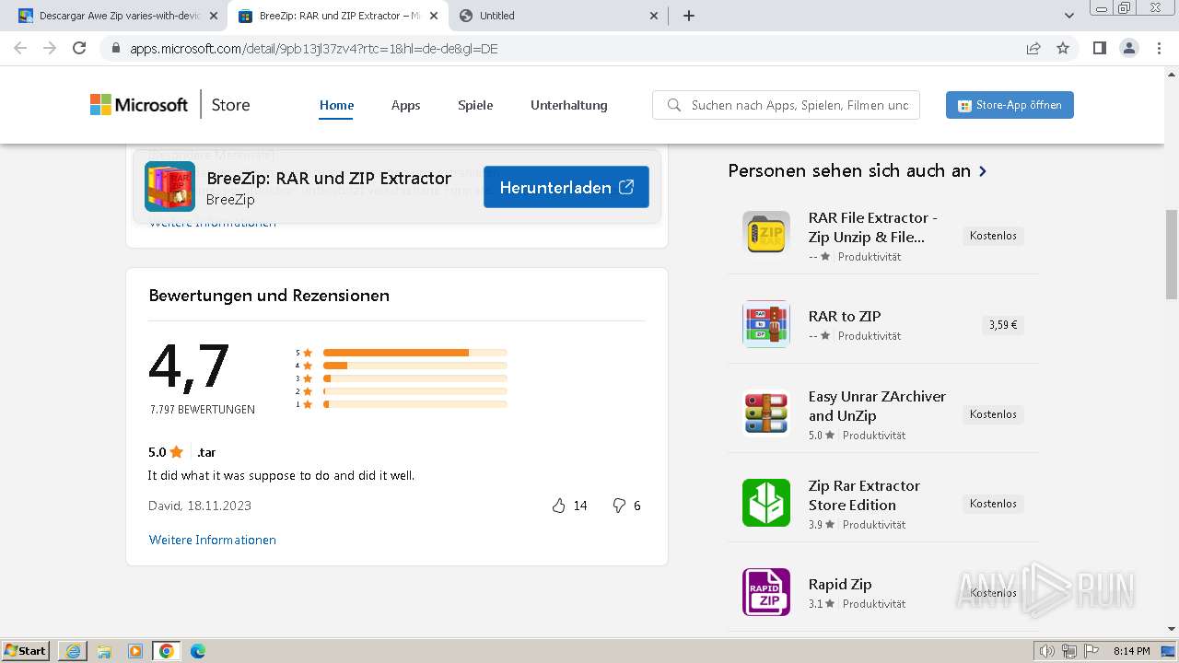Focus the Store search field
1179x663 pixels.
tap(786, 105)
